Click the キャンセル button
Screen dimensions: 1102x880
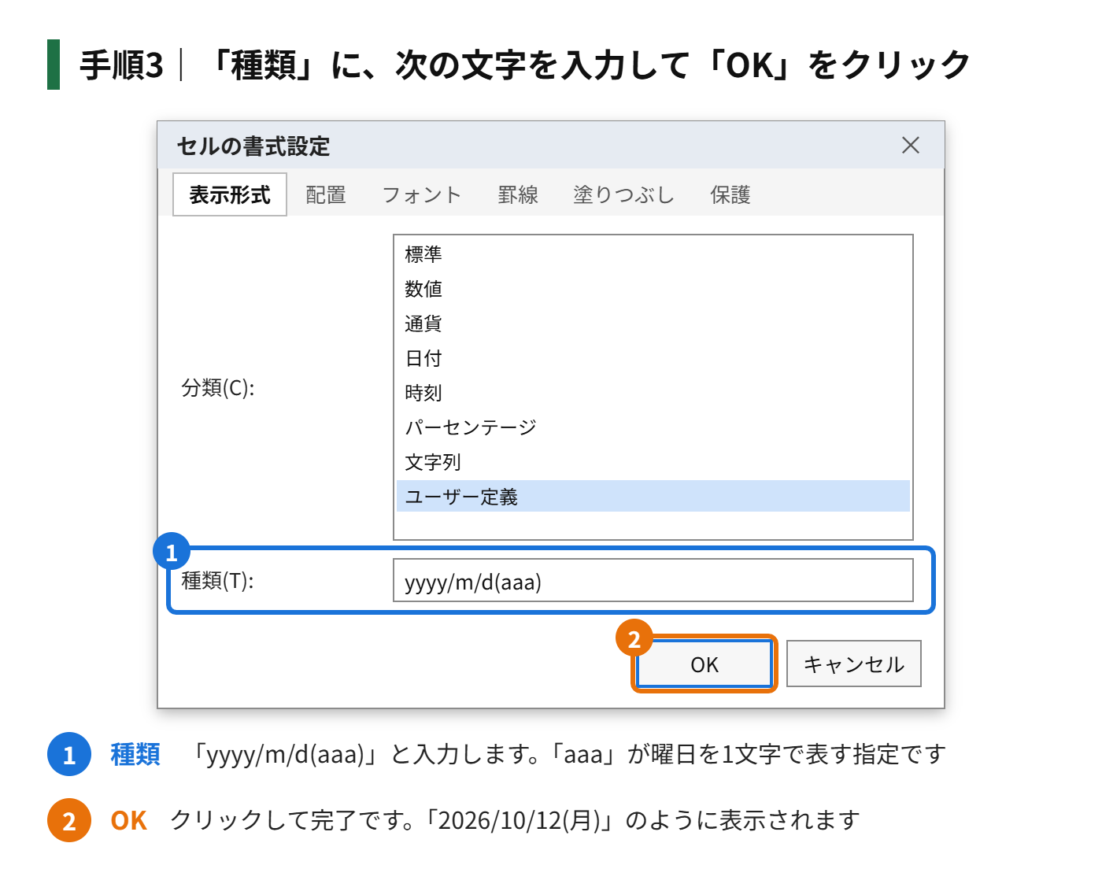coord(854,664)
